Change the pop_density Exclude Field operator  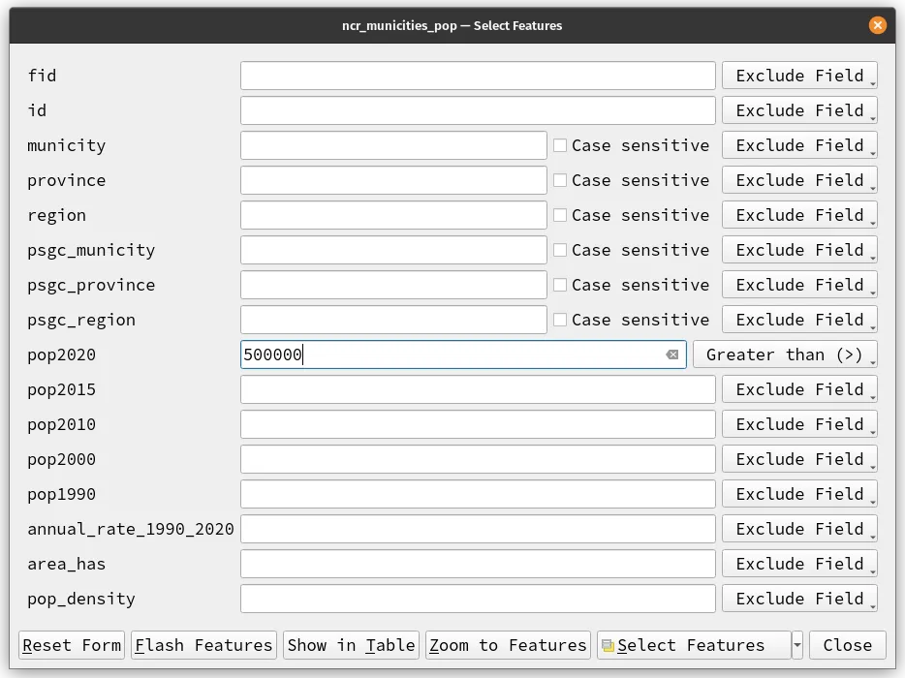[x=799, y=599]
